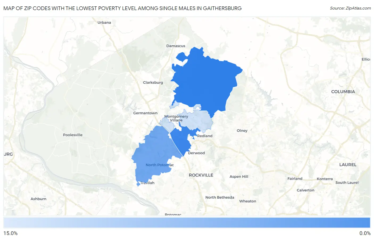Click the poverty level color gradient bar

[x=187, y=223]
